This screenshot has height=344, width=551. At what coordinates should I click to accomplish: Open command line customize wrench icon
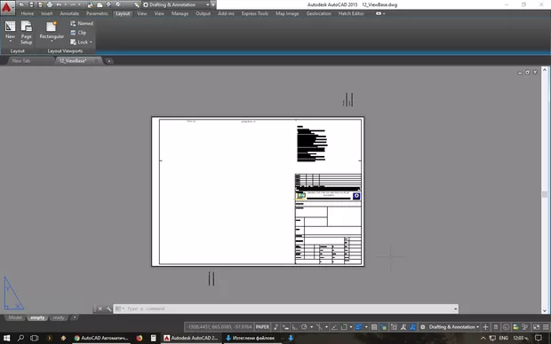[x=108, y=309]
